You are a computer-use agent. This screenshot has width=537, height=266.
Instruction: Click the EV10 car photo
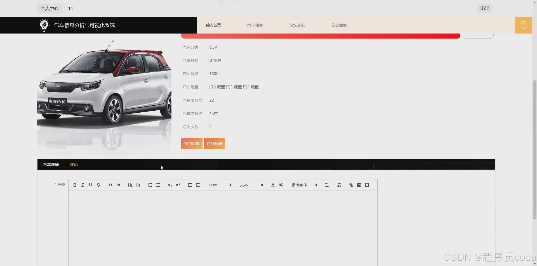tap(104, 95)
